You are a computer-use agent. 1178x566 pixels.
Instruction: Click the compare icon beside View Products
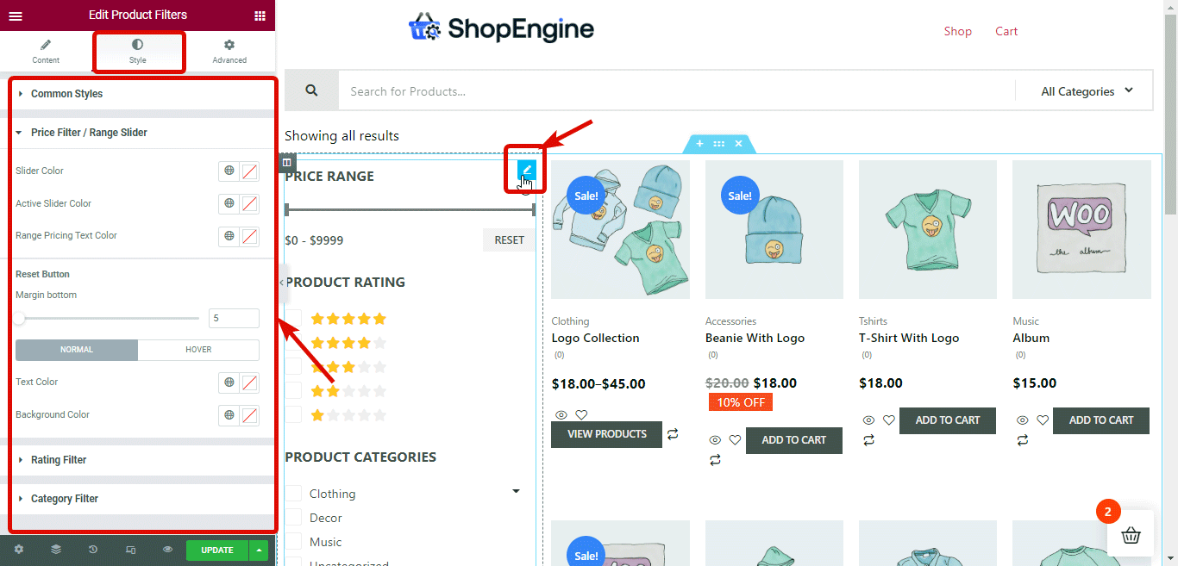point(673,434)
